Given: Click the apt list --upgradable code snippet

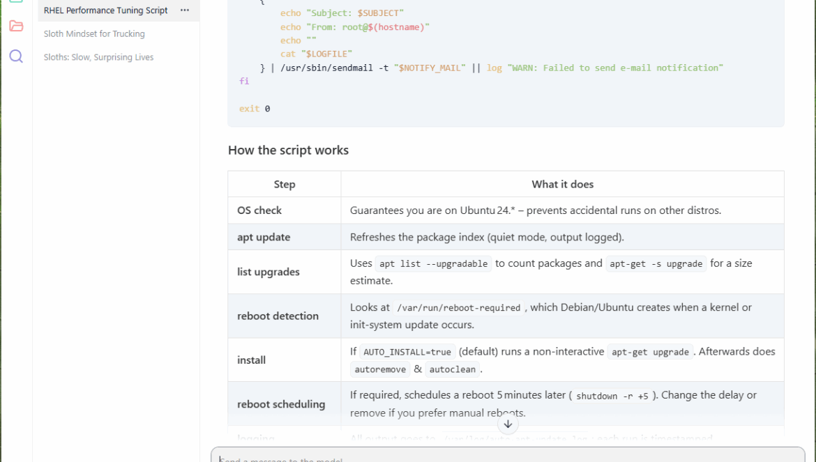Looking at the screenshot, I should 433,264.
